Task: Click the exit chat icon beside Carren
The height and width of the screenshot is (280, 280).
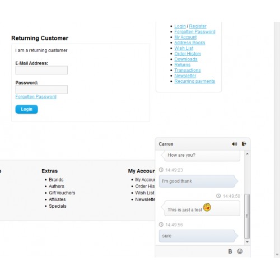Action: pyautogui.click(x=244, y=144)
